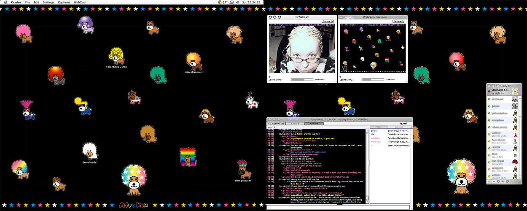Adjust the Update Every slider in Webcam-Desktop window

pyautogui.click(x=373, y=79)
